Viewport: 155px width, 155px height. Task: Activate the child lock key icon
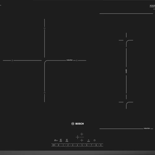[56, 140]
